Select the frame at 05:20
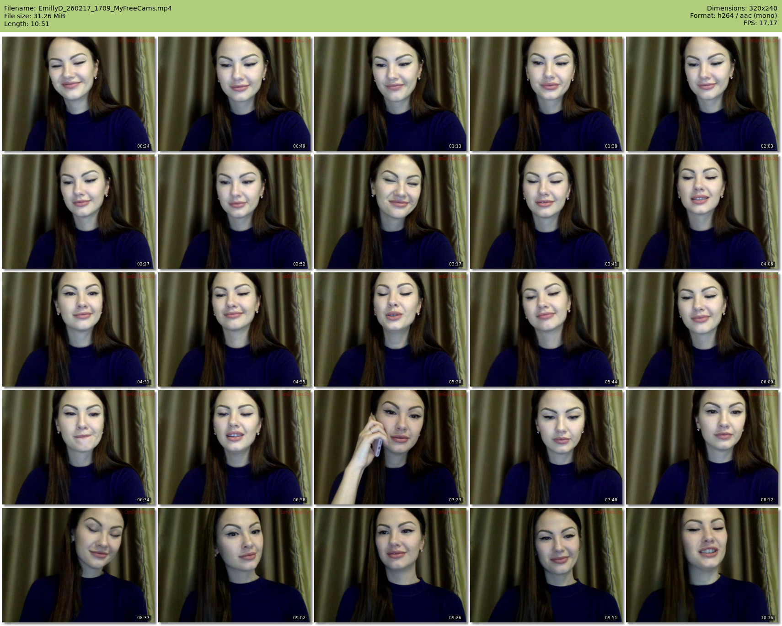 tap(390, 329)
